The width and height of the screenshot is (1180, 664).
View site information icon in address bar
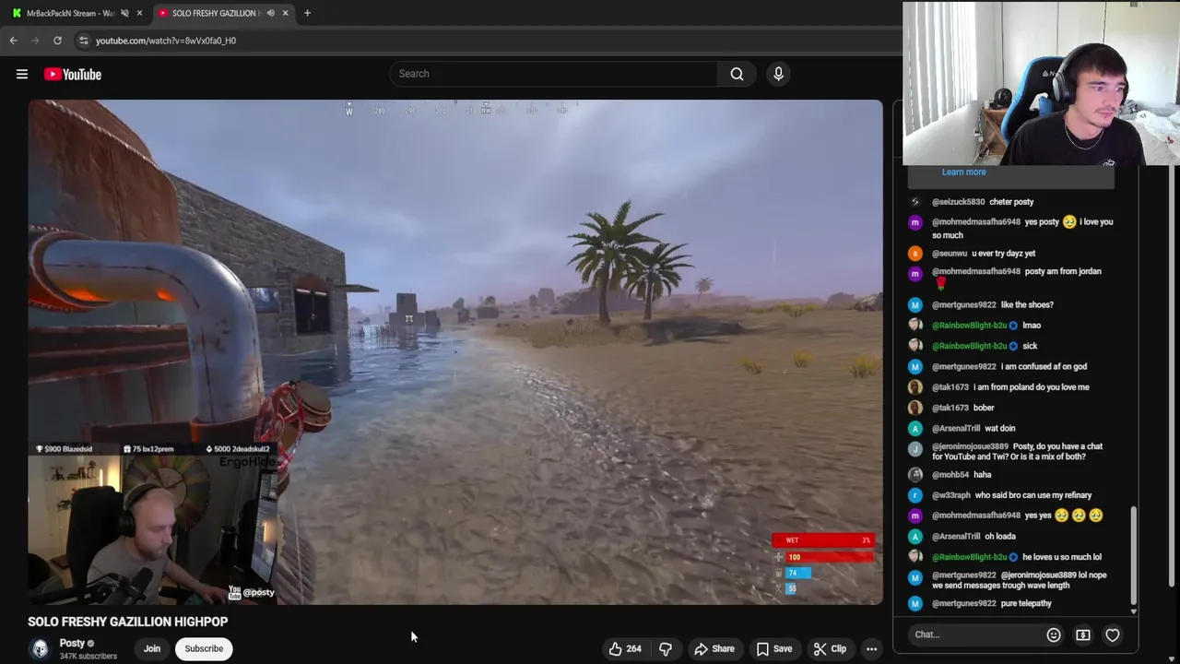84,41
